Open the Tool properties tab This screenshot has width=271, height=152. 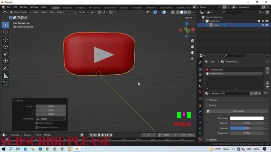(x=200, y=62)
